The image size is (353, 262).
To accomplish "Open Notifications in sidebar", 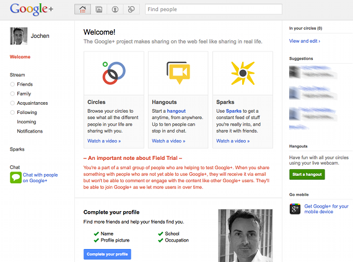I will 30,131.
